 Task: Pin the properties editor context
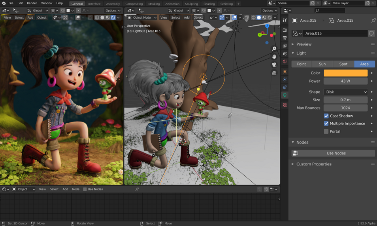click(373, 21)
